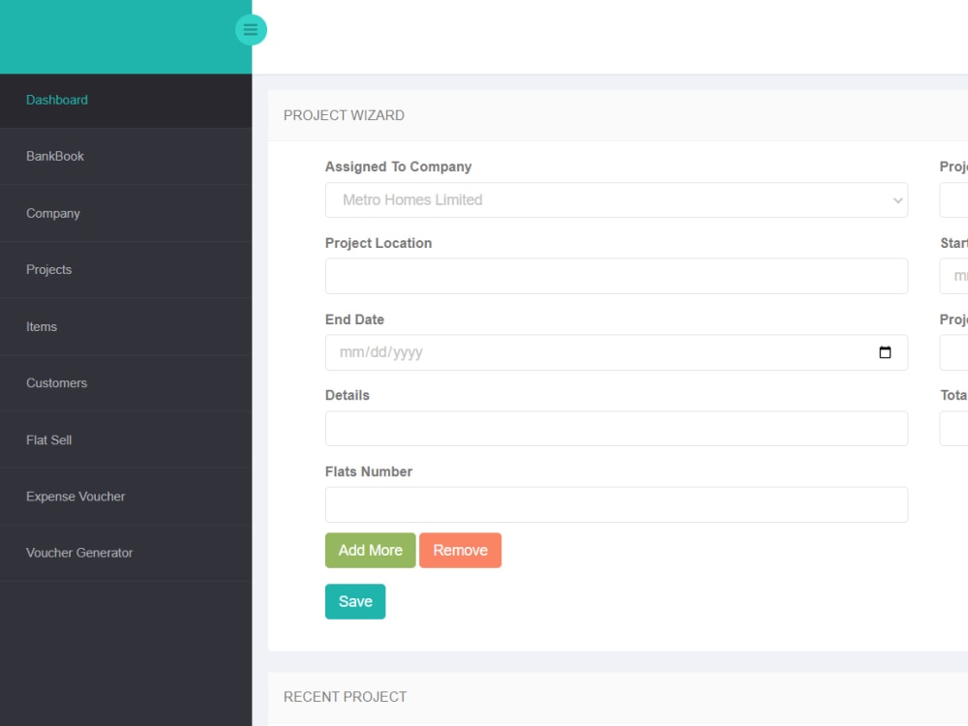Click the End Date field
968x726 pixels.
(x=616, y=352)
